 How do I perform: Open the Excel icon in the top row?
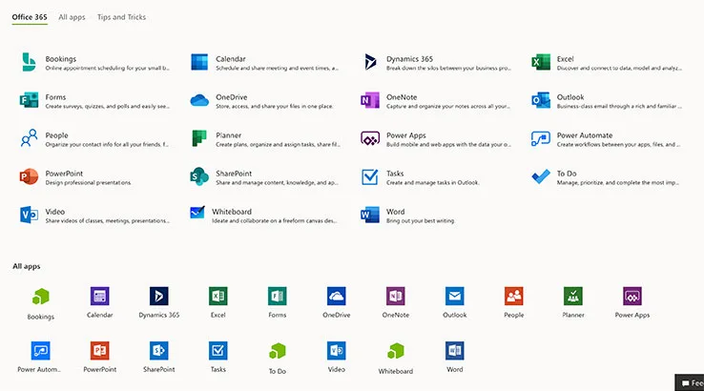click(x=541, y=62)
